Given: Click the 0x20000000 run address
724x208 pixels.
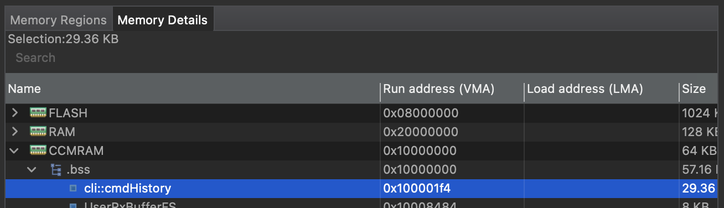Looking at the screenshot, I should tap(421, 132).
